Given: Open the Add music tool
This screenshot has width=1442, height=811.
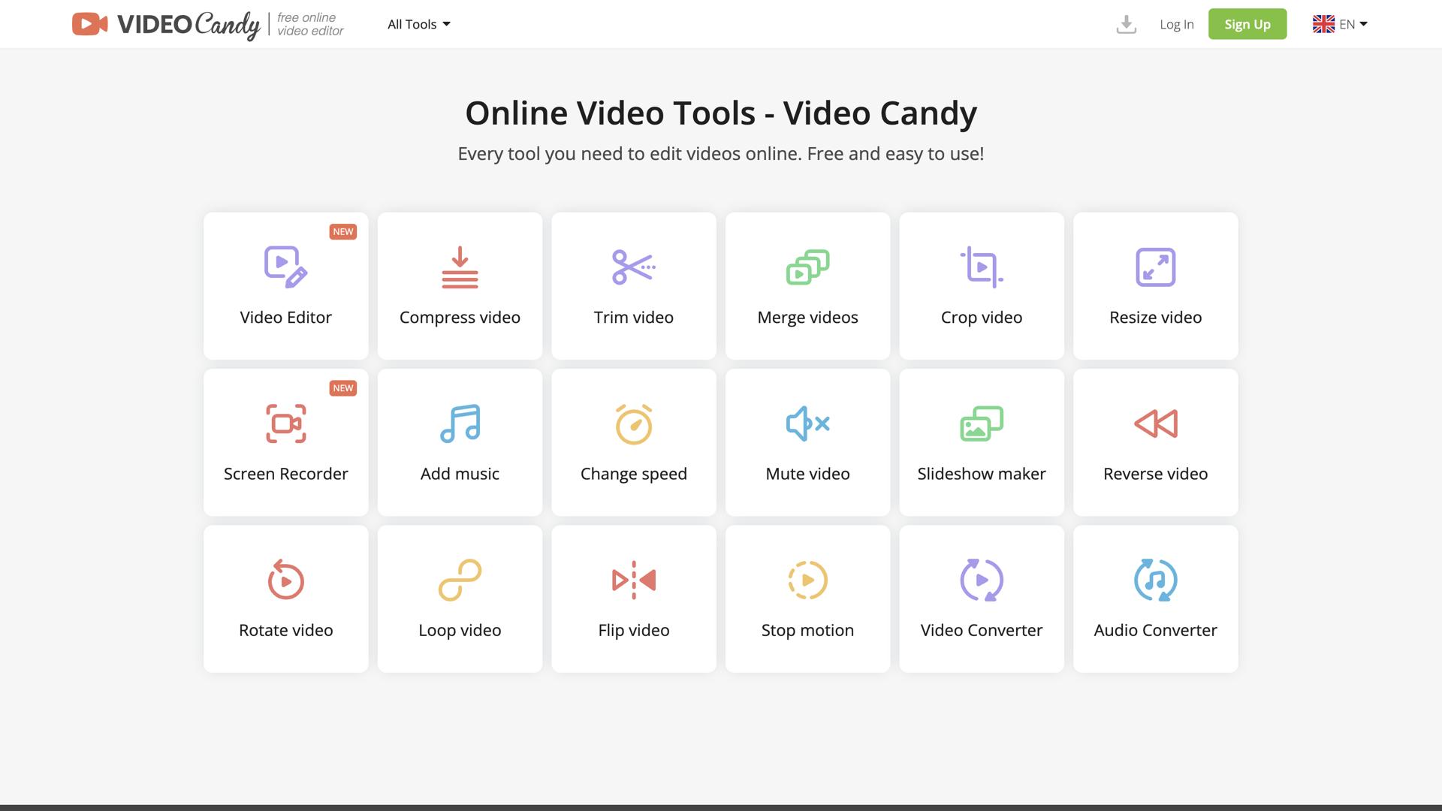Looking at the screenshot, I should [x=460, y=442].
